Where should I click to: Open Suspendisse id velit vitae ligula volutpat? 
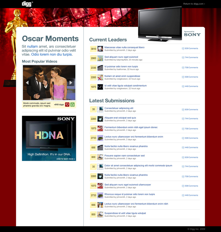[x=125, y=213]
